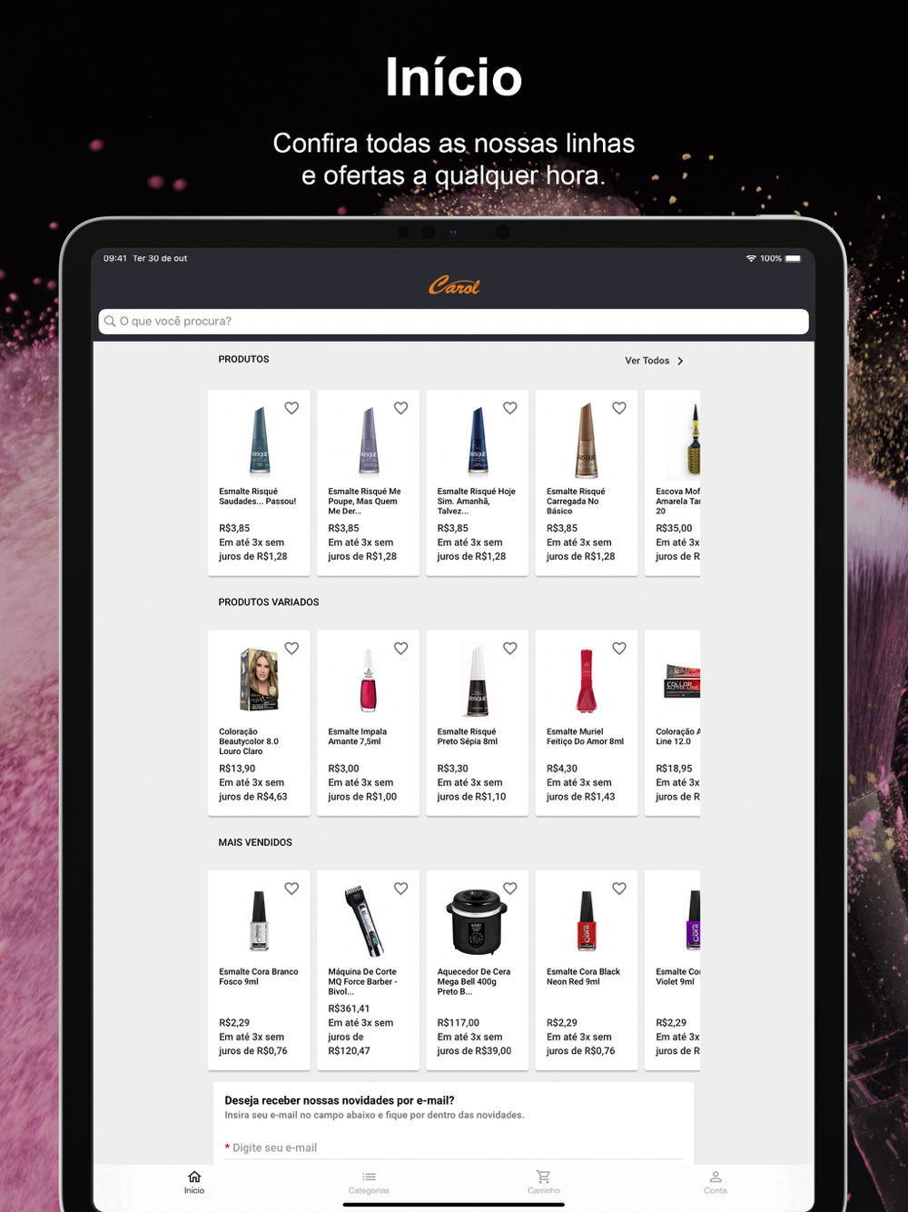Toggle heart on Máquina De Corte MQ Force
Viewport: 908px width, 1212px height.
[x=400, y=889]
